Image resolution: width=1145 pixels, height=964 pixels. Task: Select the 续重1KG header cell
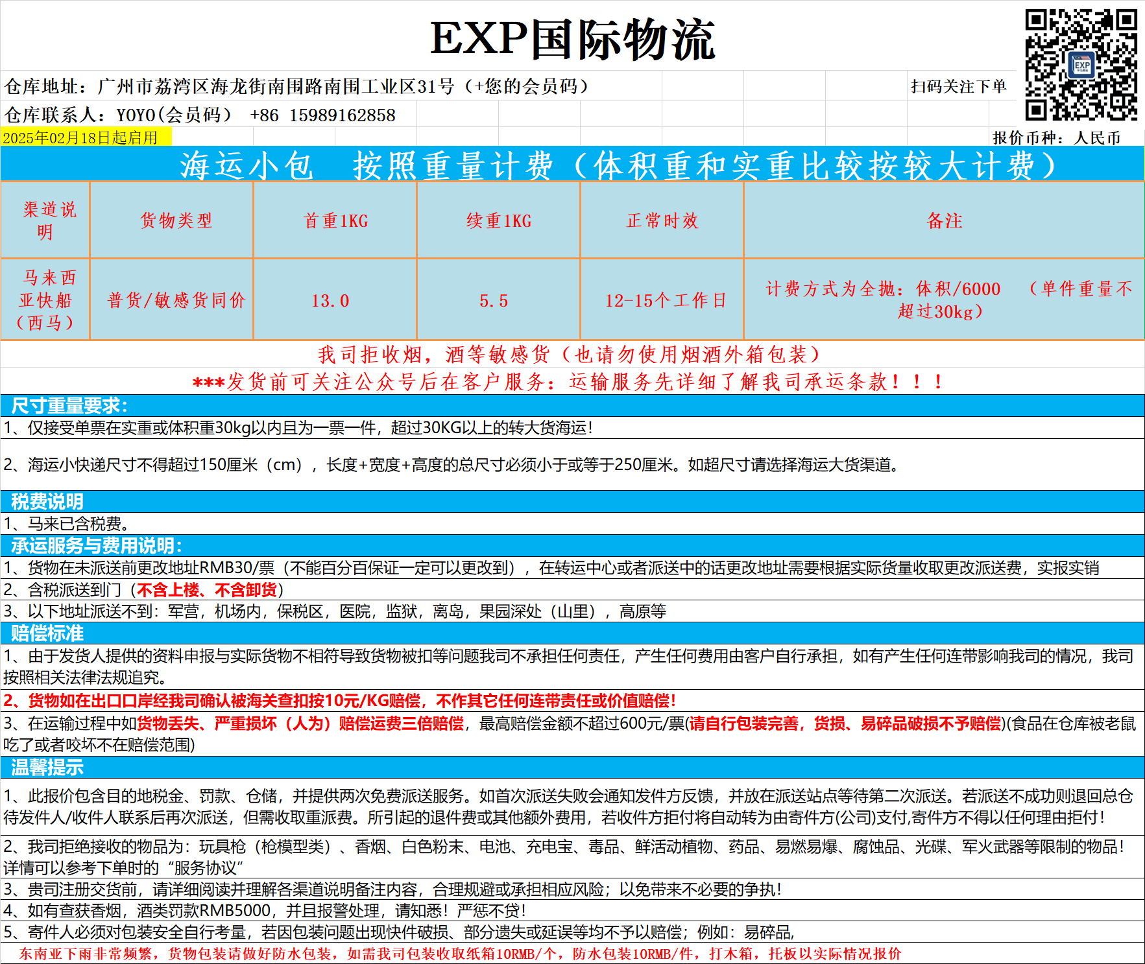tap(499, 220)
